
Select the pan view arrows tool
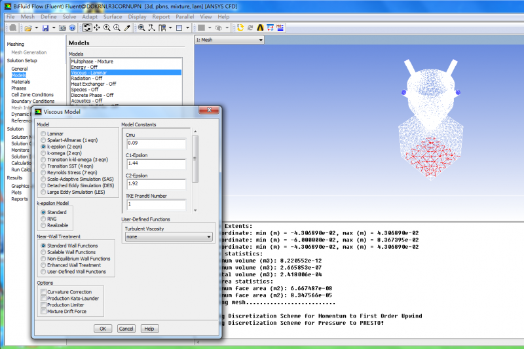pos(97,28)
